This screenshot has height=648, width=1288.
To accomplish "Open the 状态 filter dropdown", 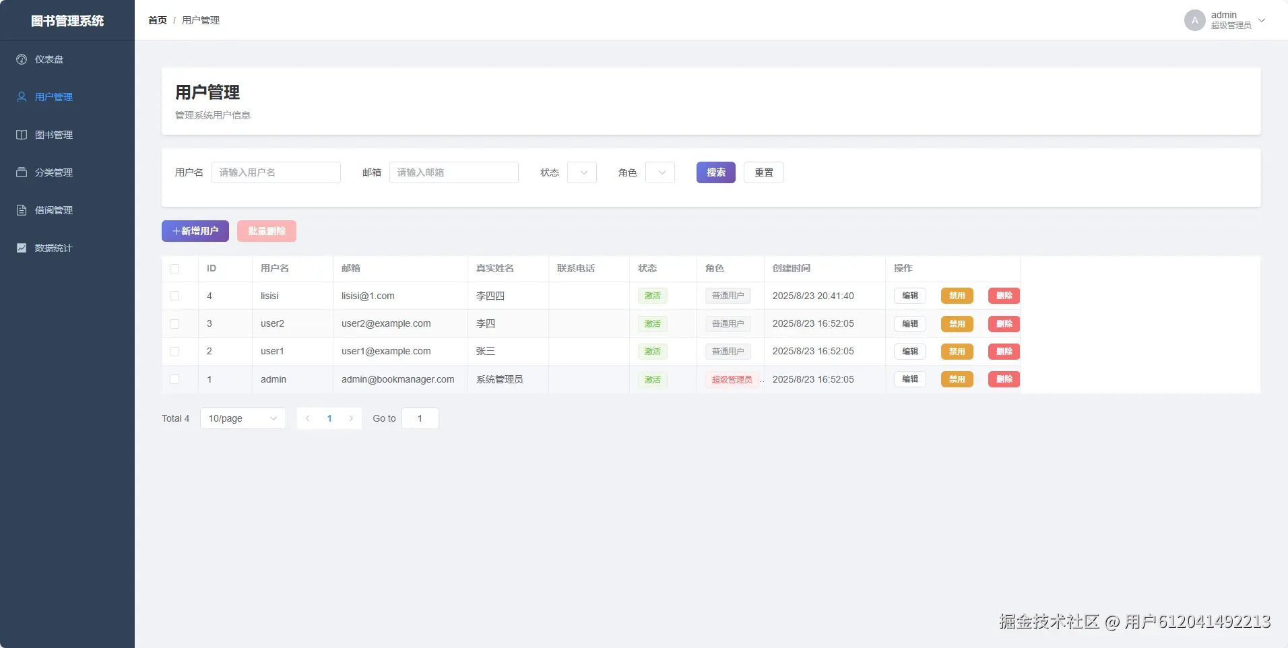I will pyautogui.click(x=582, y=172).
